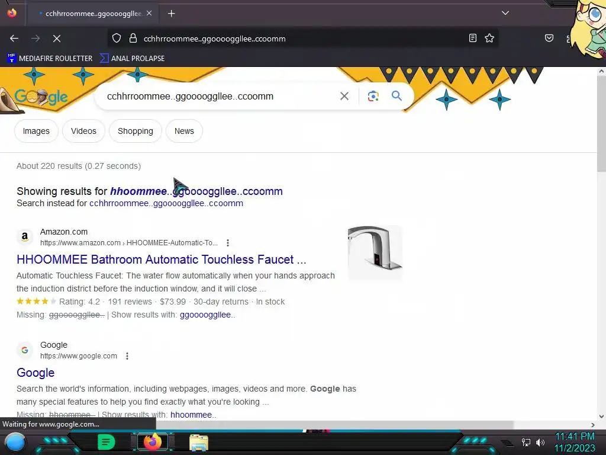This screenshot has height=455, width=606.
Task: Stop loading the page with X button
Action: [x=57, y=39]
